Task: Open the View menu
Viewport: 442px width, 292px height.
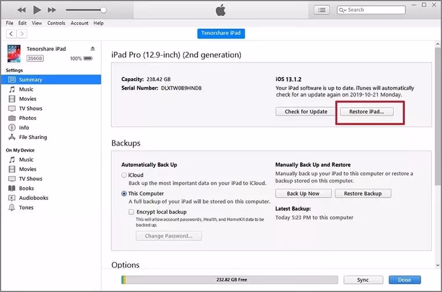Action: pyautogui.click(x=36, y=23)
